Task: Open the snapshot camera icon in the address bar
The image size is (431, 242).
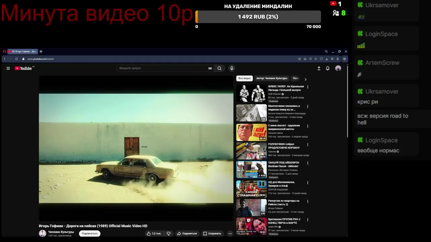Action: point(305,59)
